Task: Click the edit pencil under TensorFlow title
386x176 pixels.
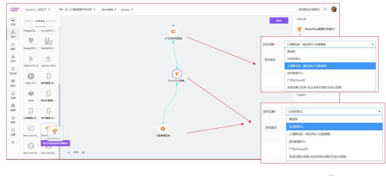Action: tap(300, 34)
